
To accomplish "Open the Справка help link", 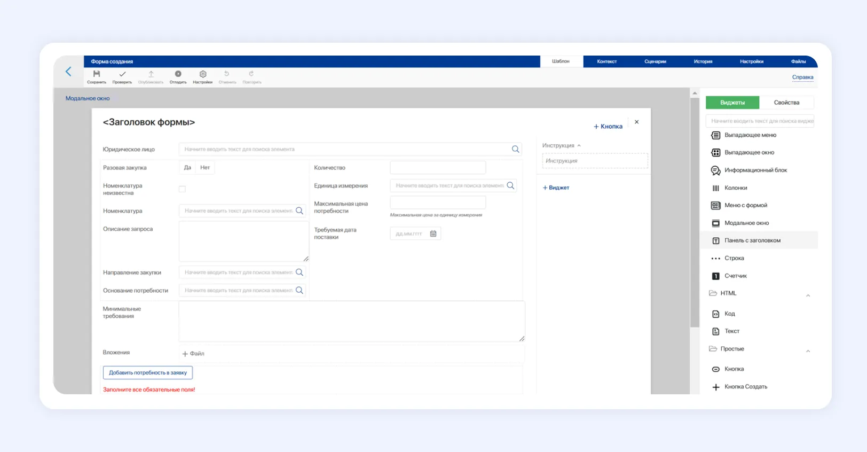I will pos(802,77).
